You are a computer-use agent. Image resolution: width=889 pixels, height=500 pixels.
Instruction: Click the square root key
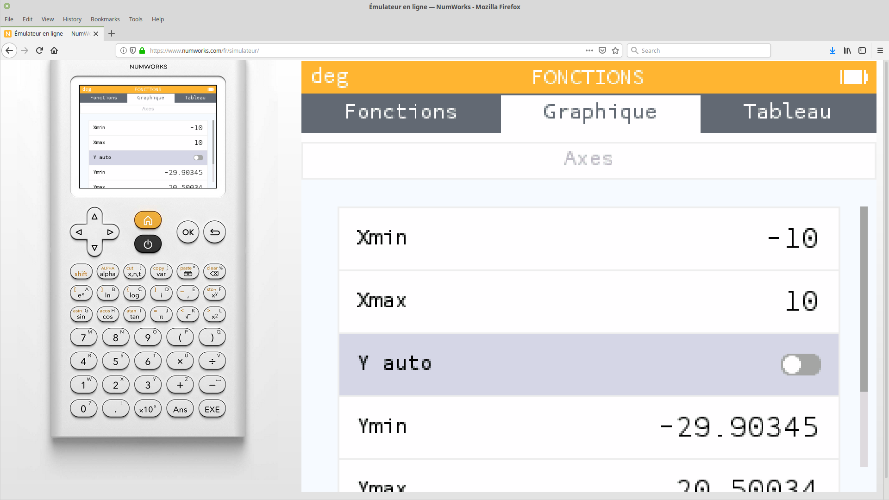coord(188,314)
